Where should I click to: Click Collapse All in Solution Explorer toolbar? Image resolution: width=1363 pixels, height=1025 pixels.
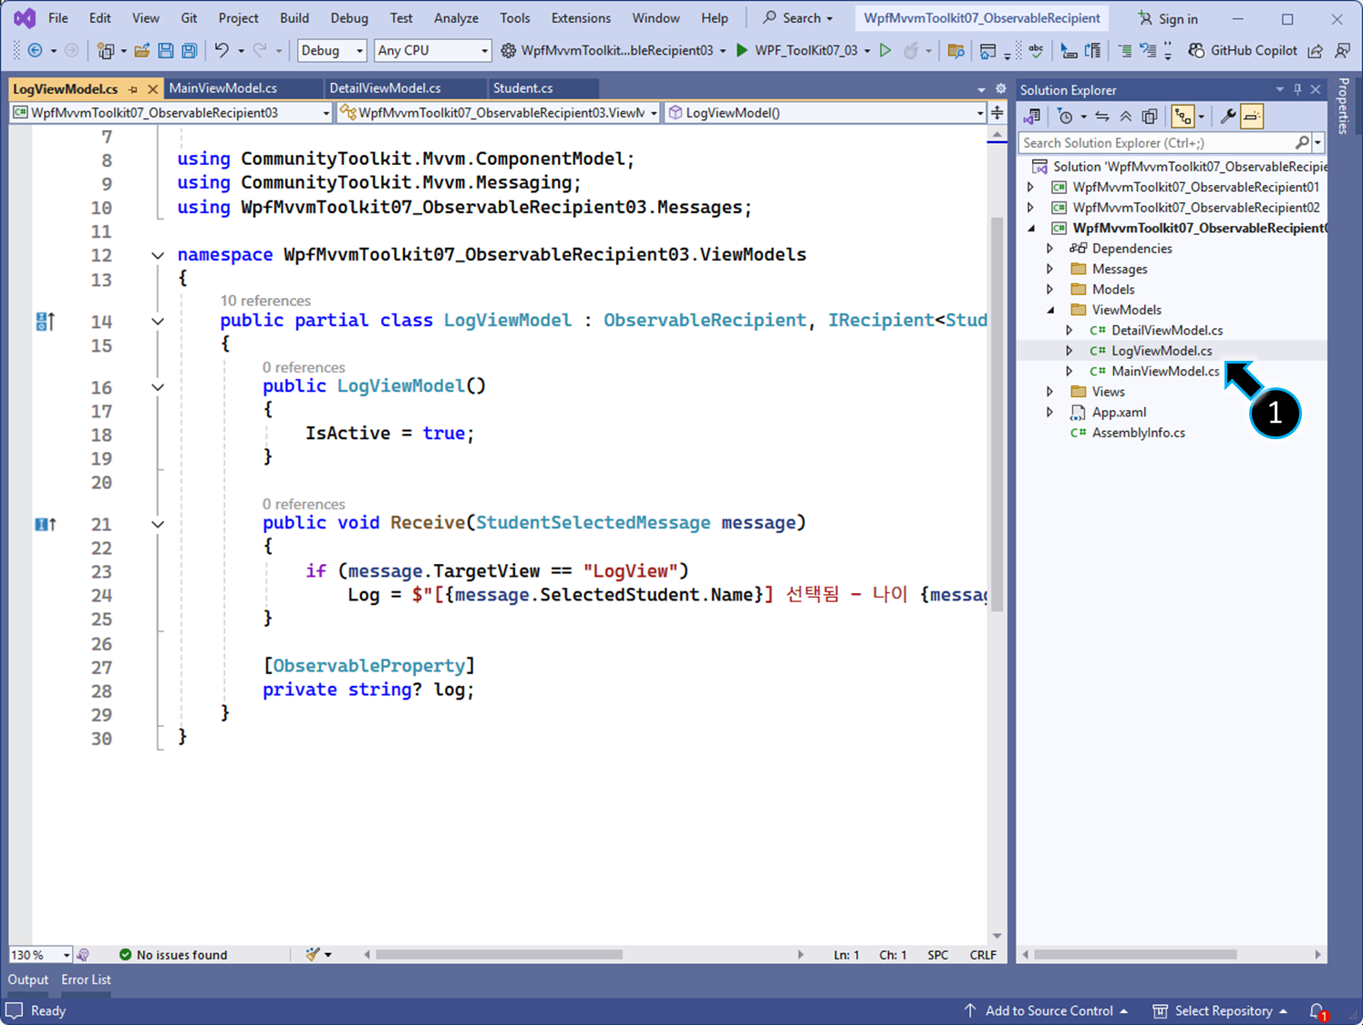(x=1126, y=117)
